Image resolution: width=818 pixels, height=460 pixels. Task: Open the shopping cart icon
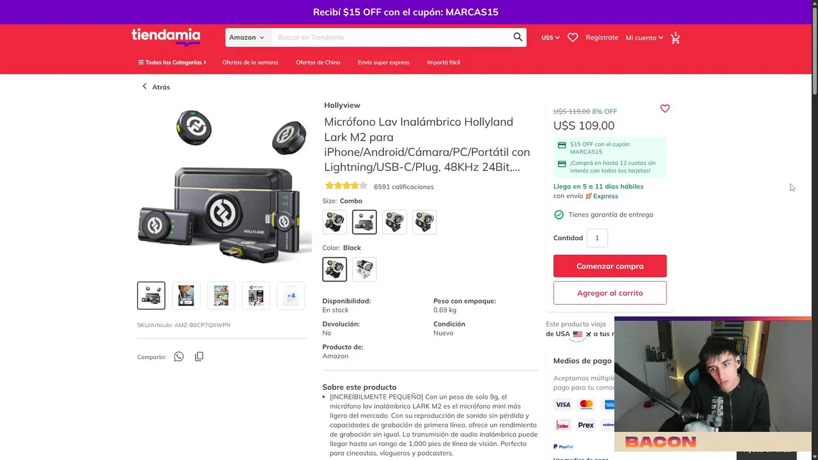pos(675,38)
